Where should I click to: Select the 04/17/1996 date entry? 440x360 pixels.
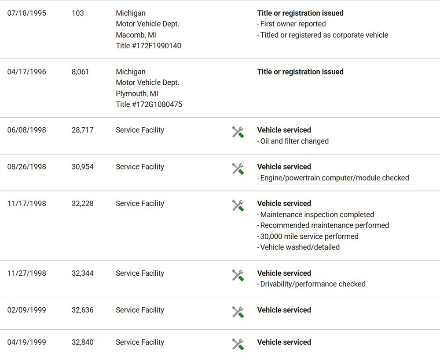pos(26,72)
